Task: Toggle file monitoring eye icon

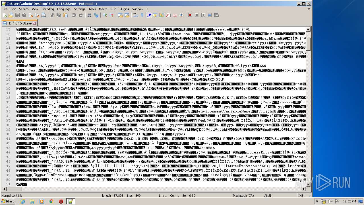Action: click(181, 15)
